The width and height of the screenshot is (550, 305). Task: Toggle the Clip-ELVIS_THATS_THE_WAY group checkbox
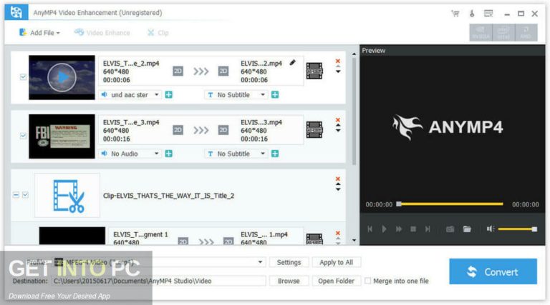(x=25, y=195)
